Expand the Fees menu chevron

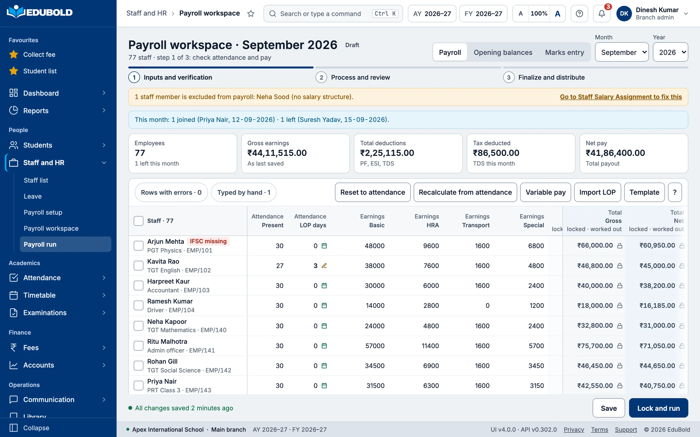click(x=104, y=348)
